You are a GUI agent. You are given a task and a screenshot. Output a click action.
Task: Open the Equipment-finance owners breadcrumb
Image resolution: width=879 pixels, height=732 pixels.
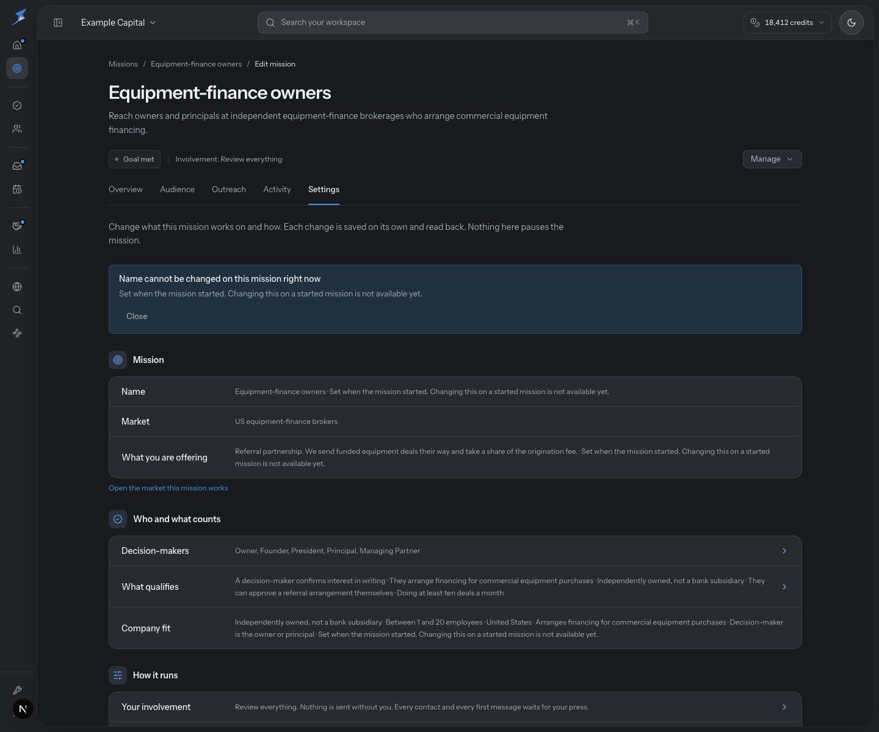tap(196, 64)
